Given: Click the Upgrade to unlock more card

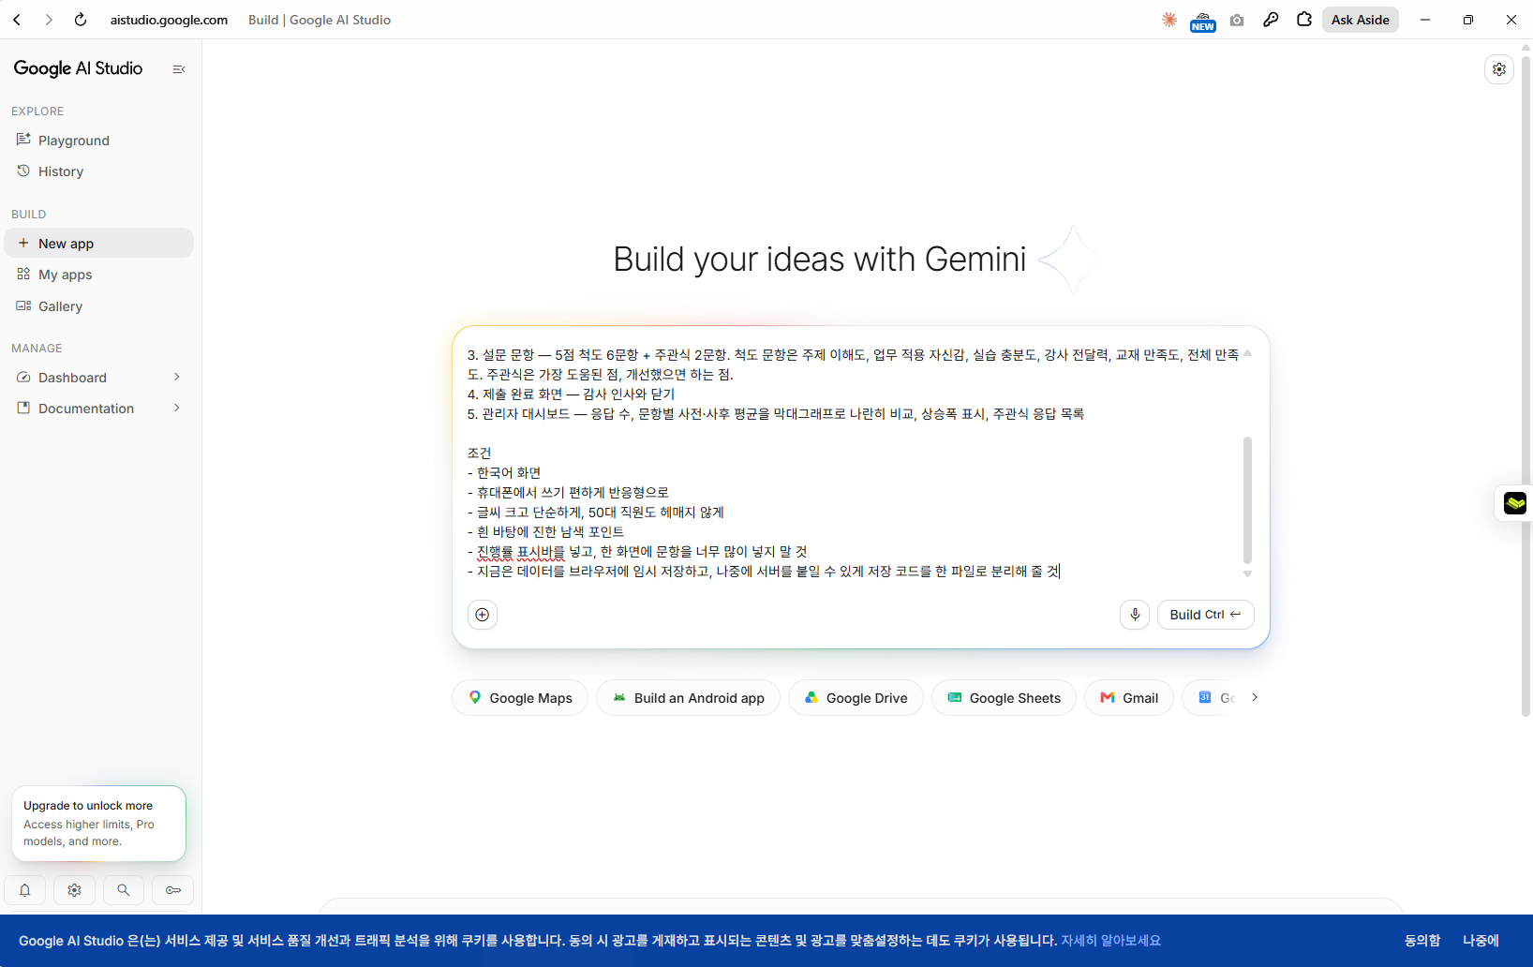Looking at the screenshot, I should tap(98, 824).
